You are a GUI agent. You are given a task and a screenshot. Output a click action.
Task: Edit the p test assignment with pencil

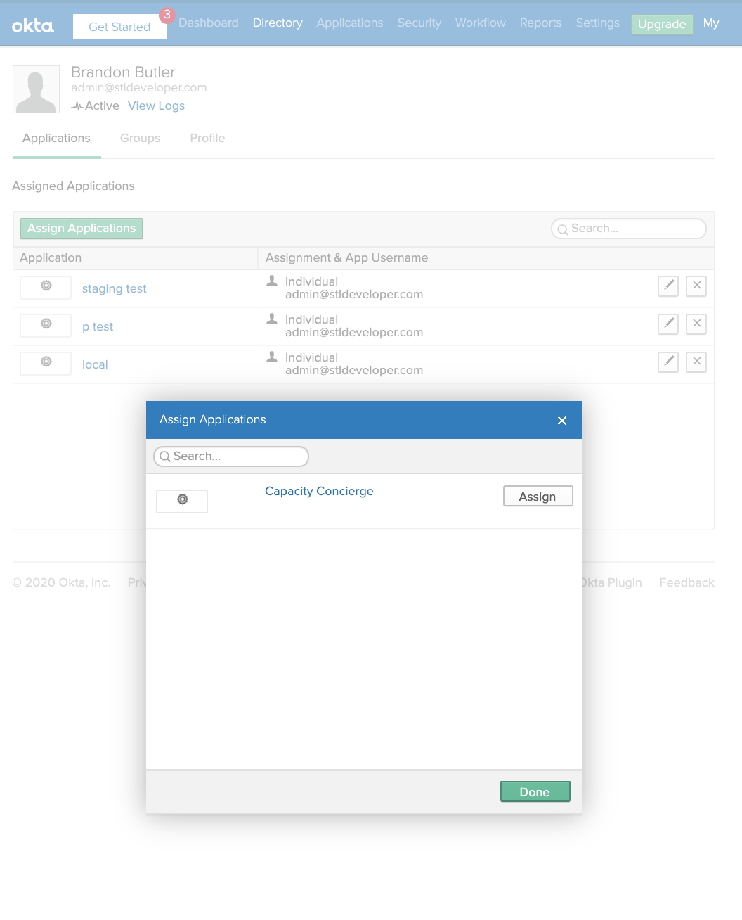click(x=668, y=324)
